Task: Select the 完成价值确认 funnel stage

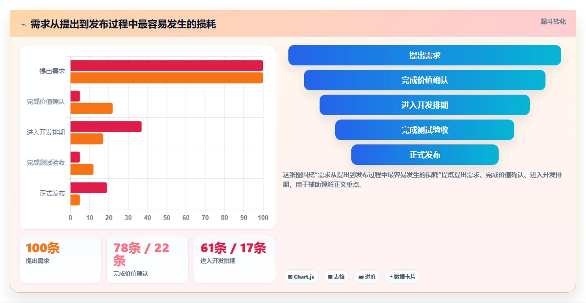Action: coord(424,80)
